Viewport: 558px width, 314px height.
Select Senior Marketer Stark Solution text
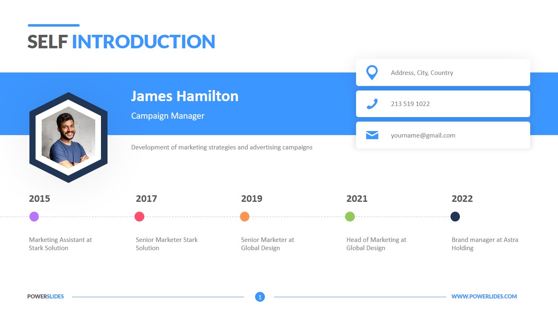tap(167, 244)
